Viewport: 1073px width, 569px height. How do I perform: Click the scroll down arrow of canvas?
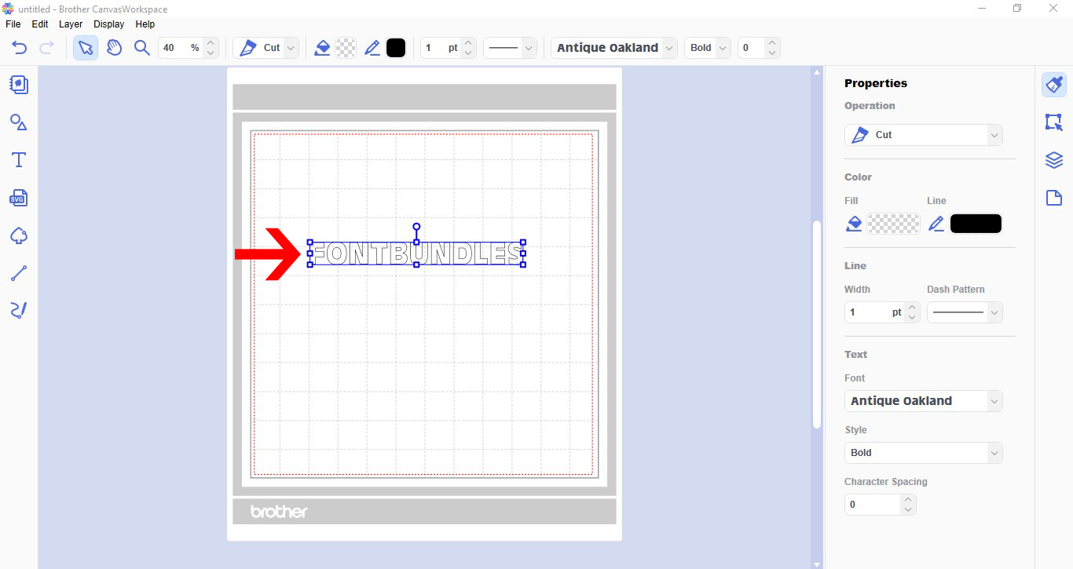(817, 564)
